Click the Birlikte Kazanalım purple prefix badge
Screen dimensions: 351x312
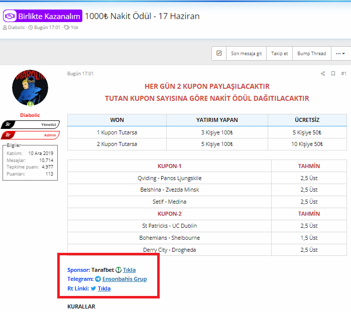[43, 16]
